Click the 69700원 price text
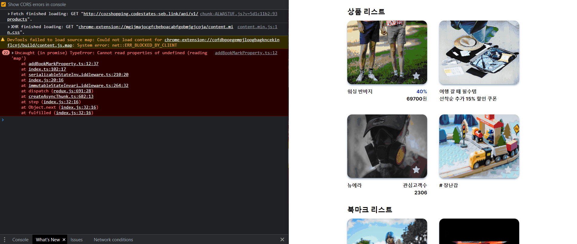Viewport: 577px width, 244px height. pos(417,99)
